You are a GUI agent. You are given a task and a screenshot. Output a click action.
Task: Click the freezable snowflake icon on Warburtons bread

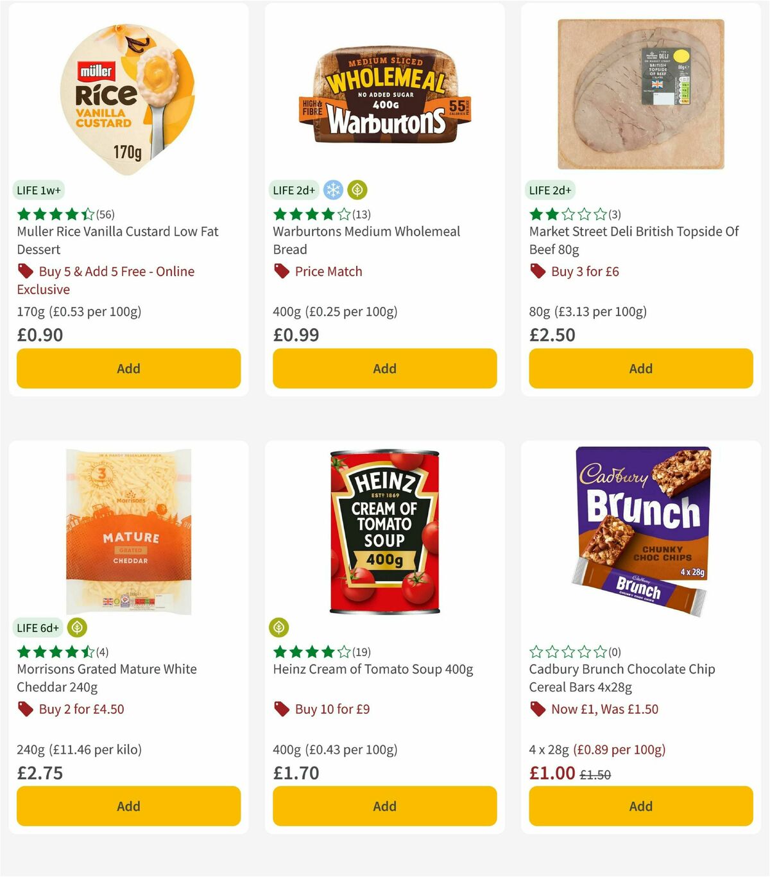click(332, 190)
